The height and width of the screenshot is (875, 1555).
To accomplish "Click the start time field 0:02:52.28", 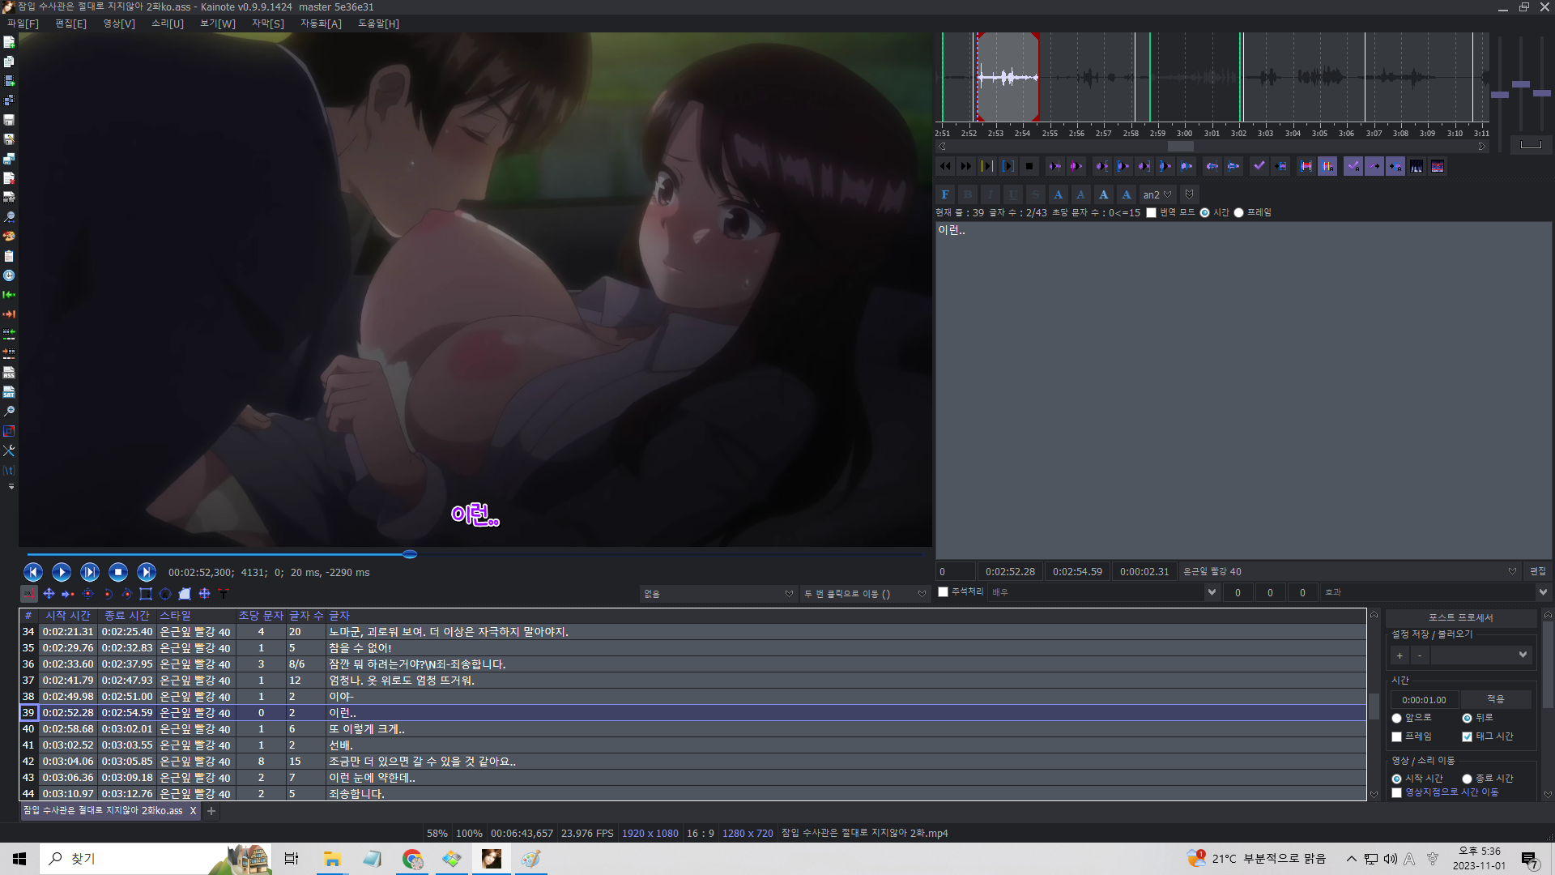I will click(x=1010, y=571).
